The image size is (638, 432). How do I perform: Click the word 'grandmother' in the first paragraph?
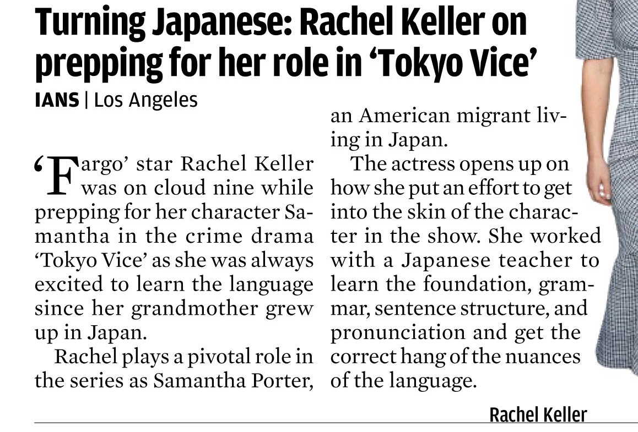[x=194, y=309]
